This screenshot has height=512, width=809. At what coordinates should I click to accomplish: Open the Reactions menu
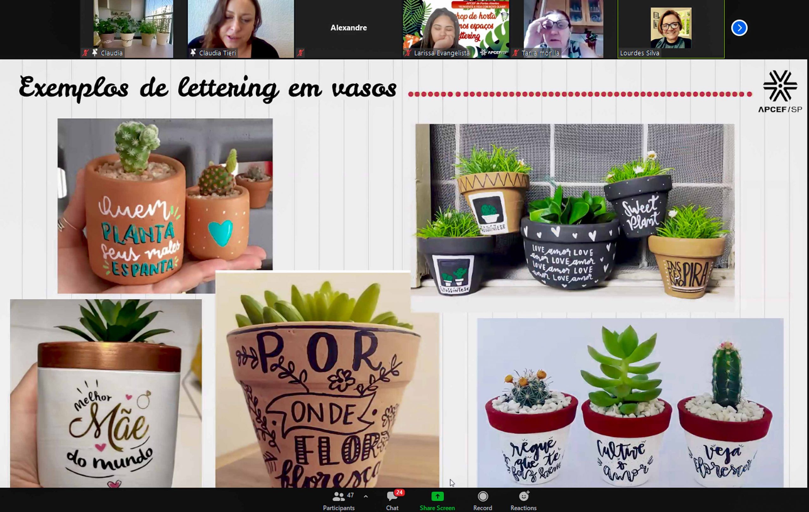(x=523, y=497)
